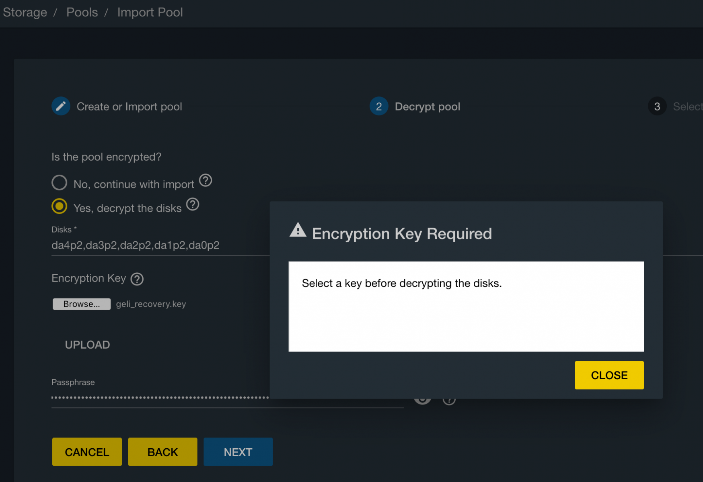
Task: Select the 'Decrypt pool' step label
Action: tap(427, 107)
